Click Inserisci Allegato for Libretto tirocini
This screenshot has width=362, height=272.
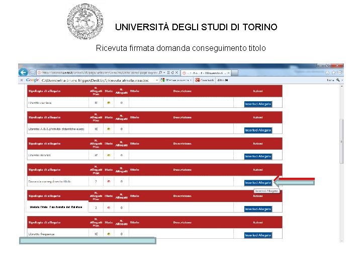pos(258,156)
